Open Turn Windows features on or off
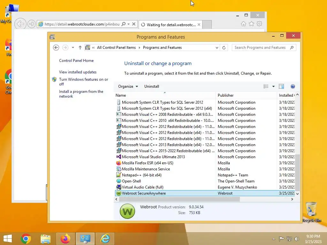The height and width of the screenshot is (245, 327). pyautogui.click(x=83, y=82)
